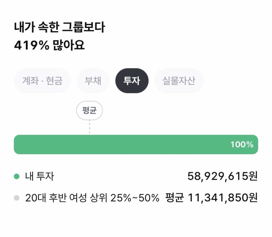Tap the highlighted 투자 chip
272x237 pixels.
(x=132, y=81)
